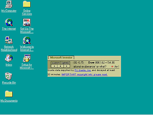Open Network Neighborhood

tap(9, 40)
